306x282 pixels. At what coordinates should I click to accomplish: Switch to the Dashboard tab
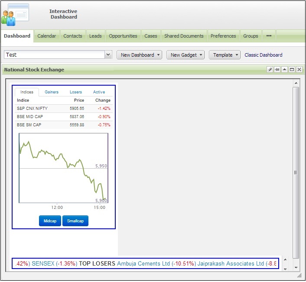pyautogui.click(x=17, y=36)
